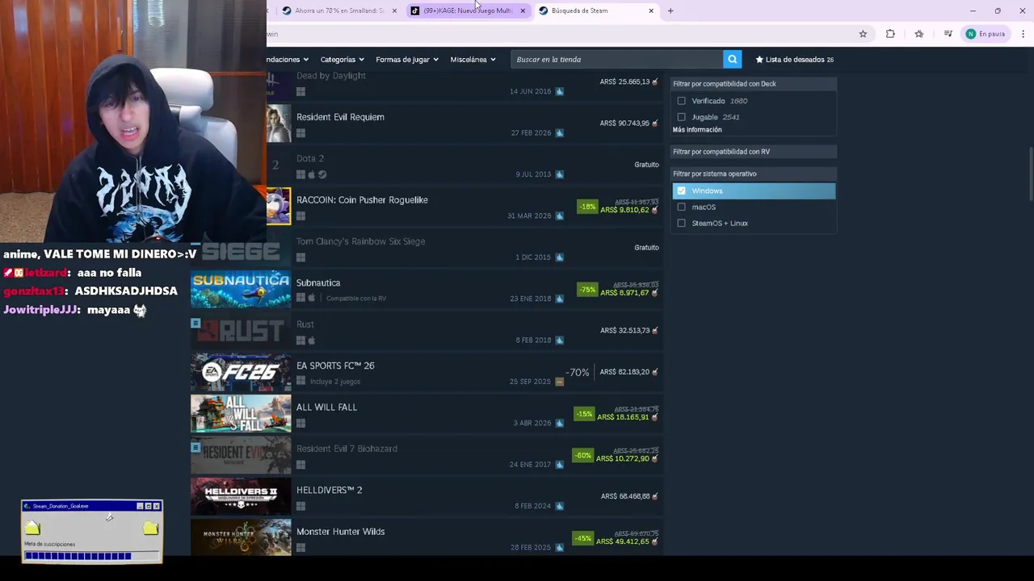
Task: Enable the Verificado Deck compatibility checkbox
Action: (681, 101)
